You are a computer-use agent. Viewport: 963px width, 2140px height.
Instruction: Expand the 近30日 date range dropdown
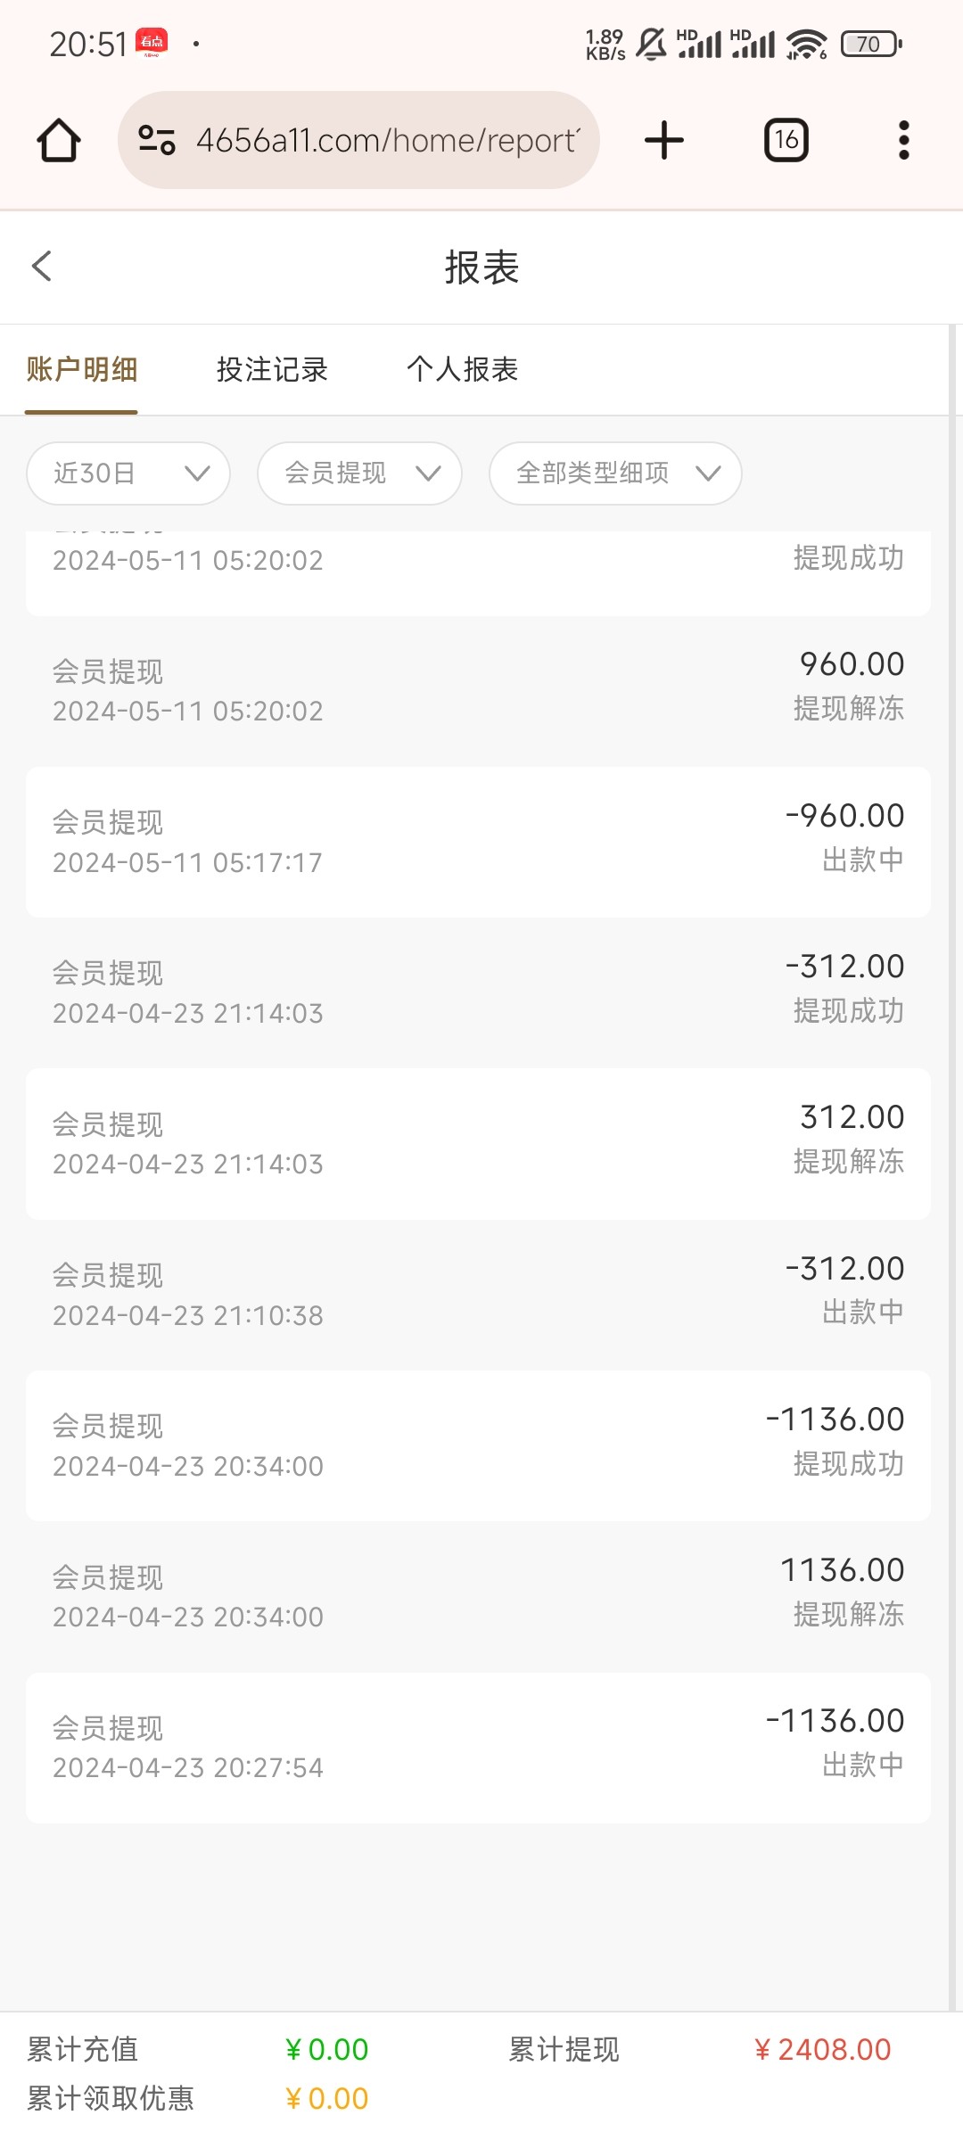(128, 473)
